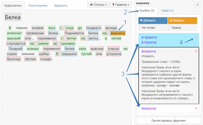Select the Ошибки (3) tab
203x125 pixels.
click(147, 11)
